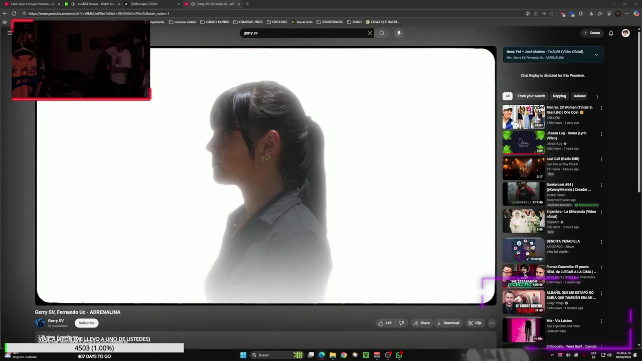
Task: Click the Create button on YouTube
Action: (x=591, y=33)
